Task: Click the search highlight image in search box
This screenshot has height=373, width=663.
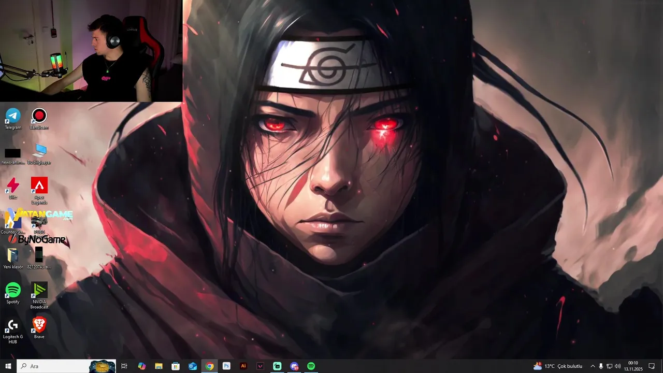Action: pyautogui.click(x=102, y=366)
